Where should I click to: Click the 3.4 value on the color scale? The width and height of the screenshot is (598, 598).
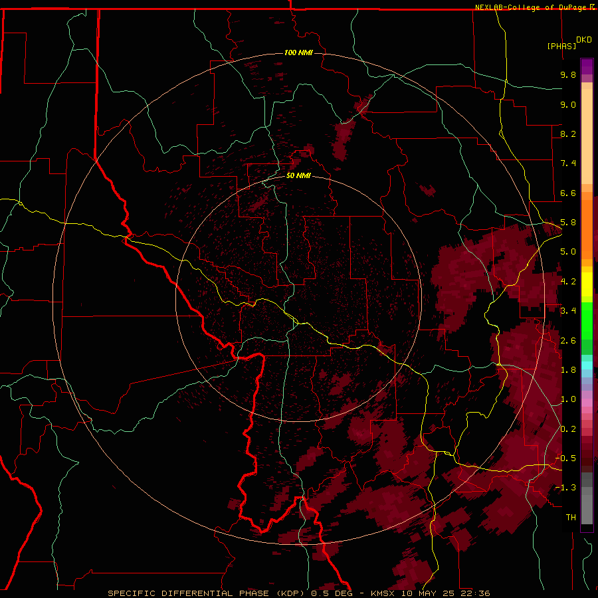point(568,311)
